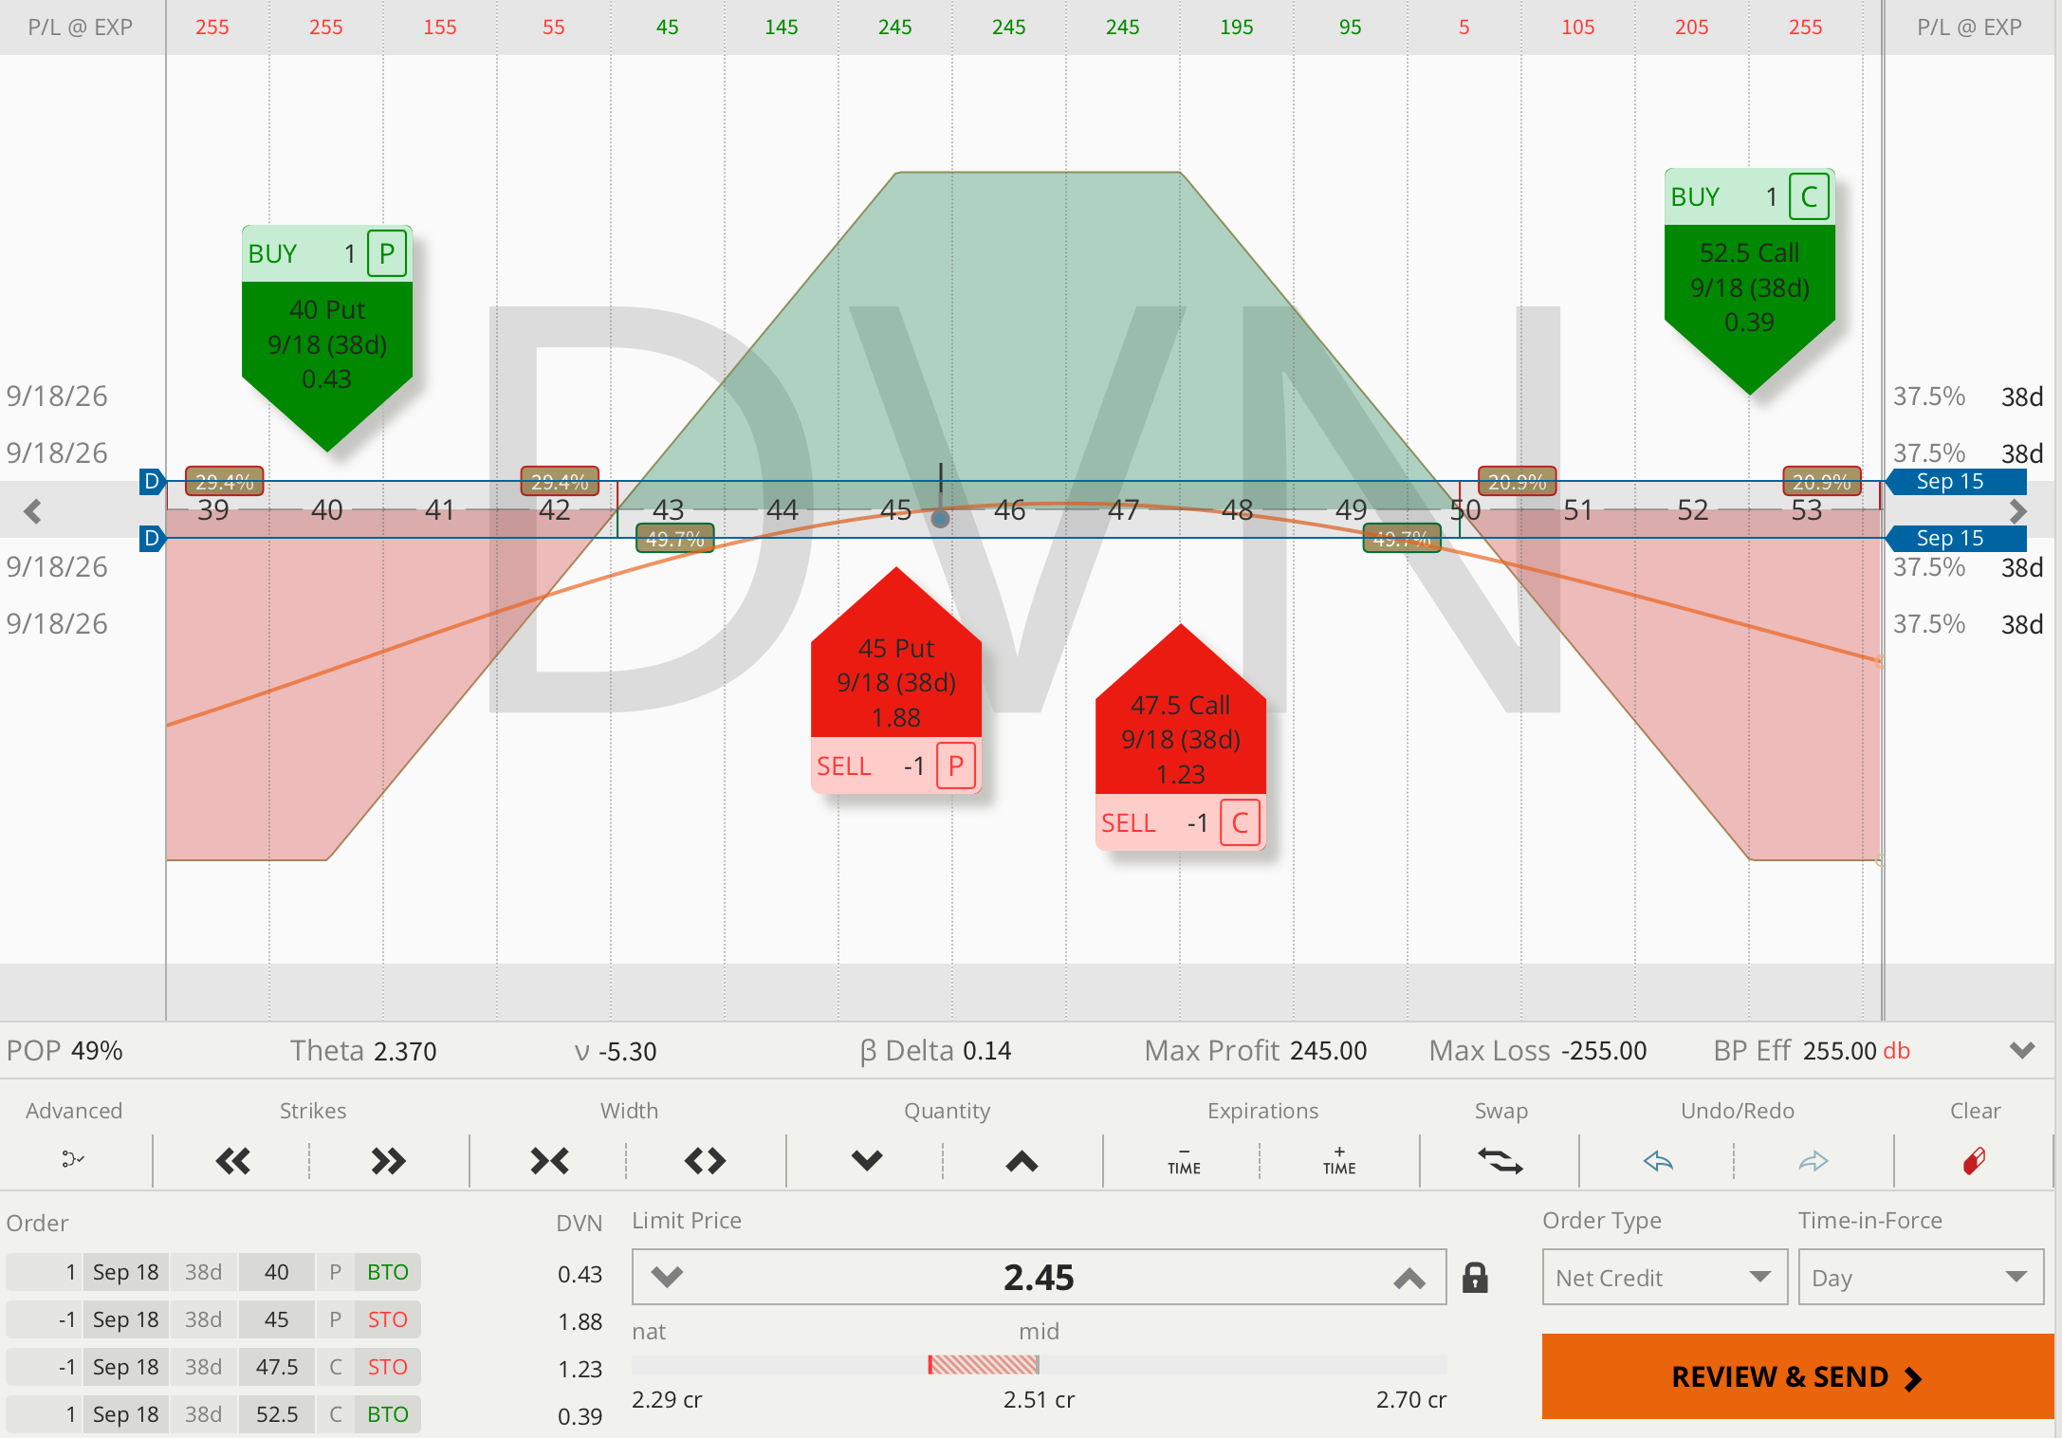Redo the change arrow
This screenshot has width=2062, height=1438.
click(1813, 1161)
